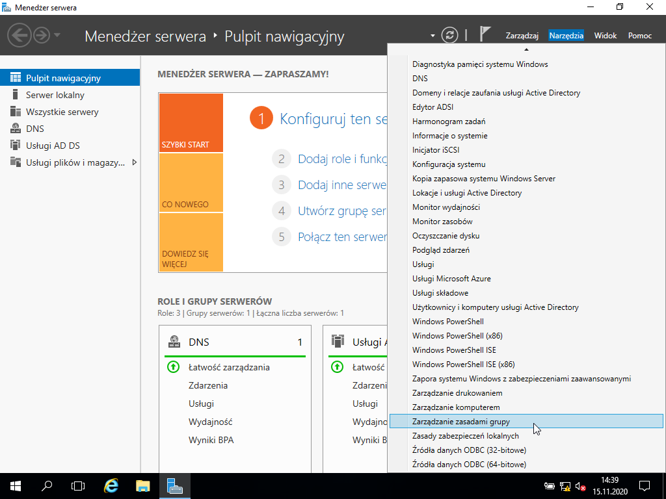666x499 pixels.
Task: Click the muted volume tray icon
Action: [581, 486]
